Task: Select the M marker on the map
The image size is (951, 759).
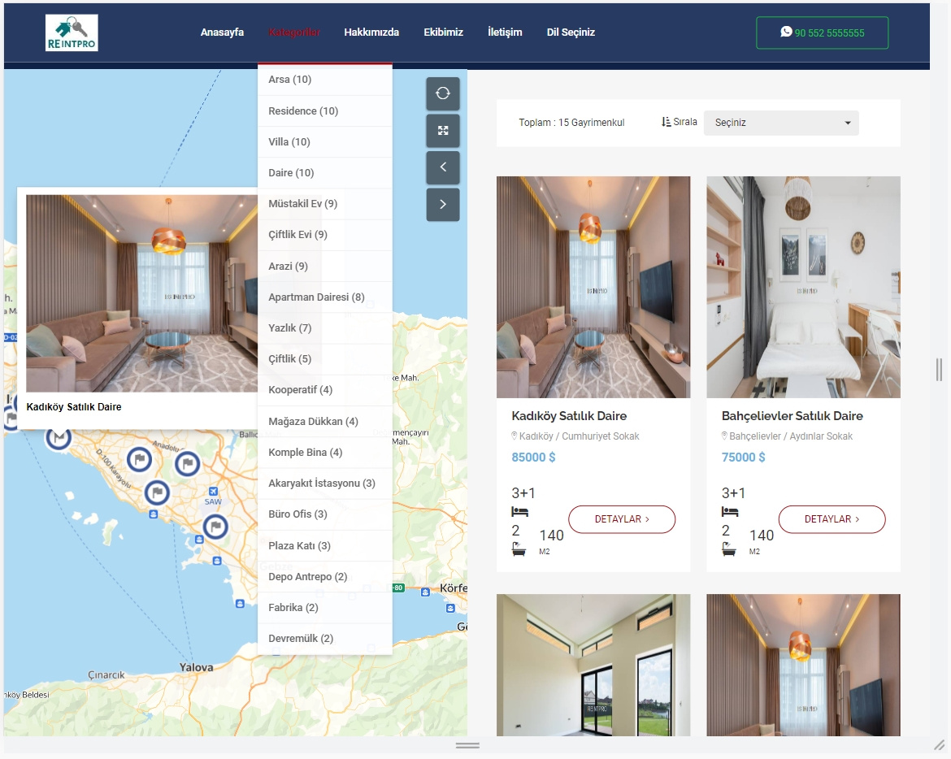Action: tap(59, 436)
